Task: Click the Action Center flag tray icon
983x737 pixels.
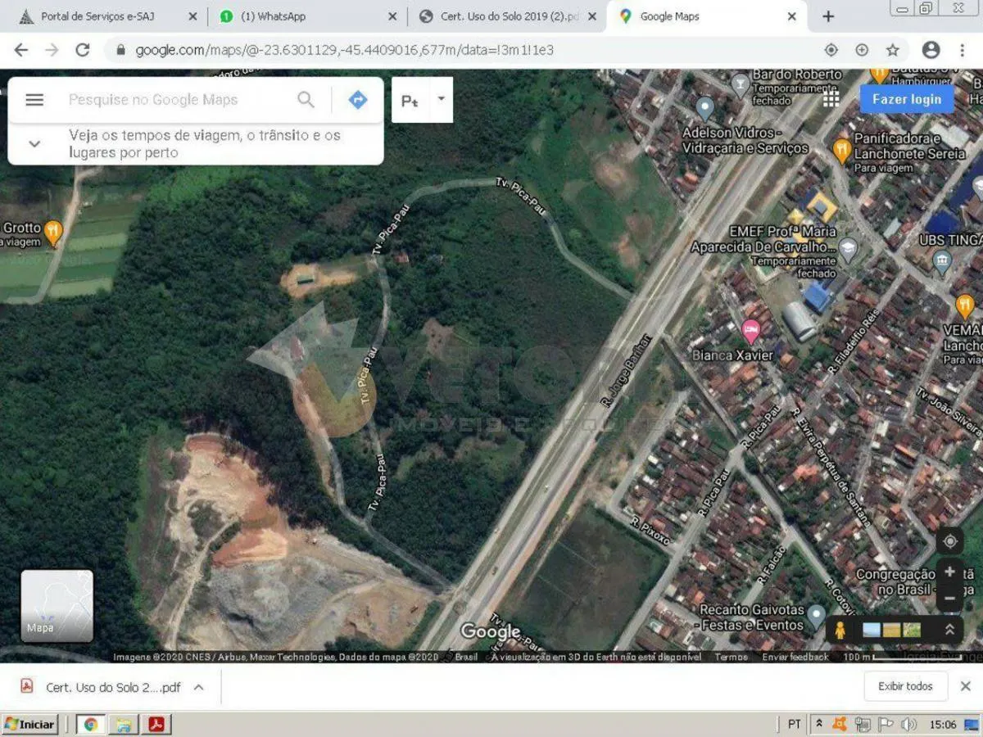Action: coord(886,724)
